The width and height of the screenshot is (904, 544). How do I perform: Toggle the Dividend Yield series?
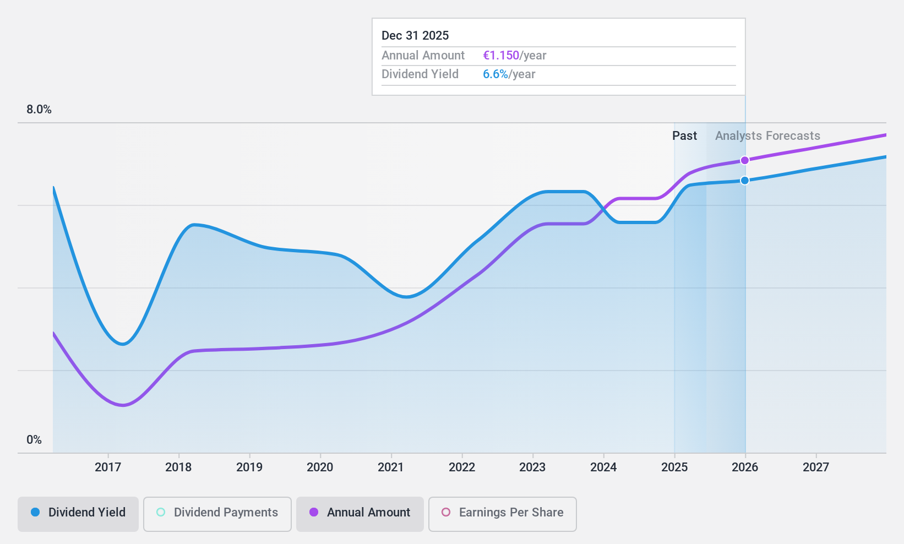click(78, 514)
